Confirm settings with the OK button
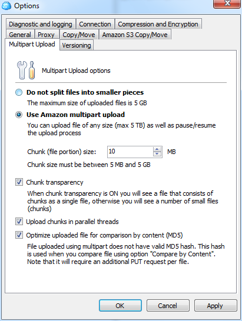The height and width of the screenshot is (321, 242). [x=120, y=306]
